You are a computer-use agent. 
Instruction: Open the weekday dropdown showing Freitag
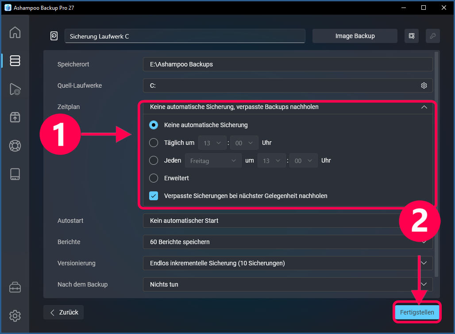click(x=213, y=161)
